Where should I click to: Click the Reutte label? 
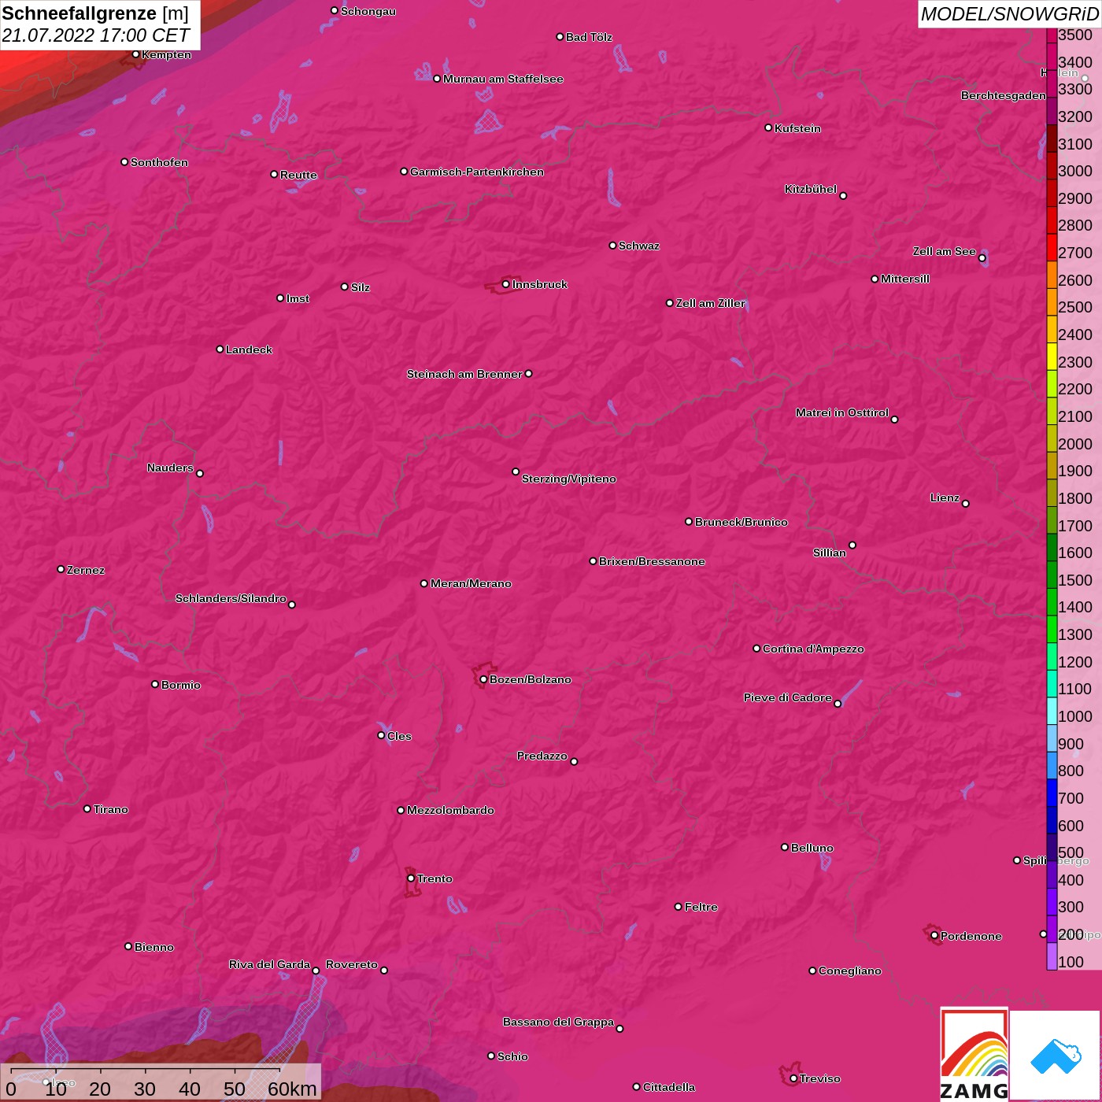298,175
